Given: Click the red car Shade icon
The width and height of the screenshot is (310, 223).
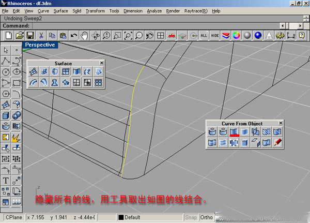Looking at the screenshot, I should click(172, 35).
